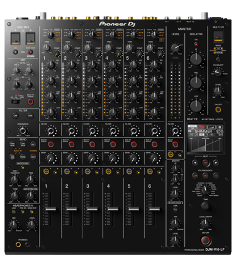Viewport: 236px width, 267px height.
Task: Click the channel 1 TRIM knob
Action: [47, 48]
